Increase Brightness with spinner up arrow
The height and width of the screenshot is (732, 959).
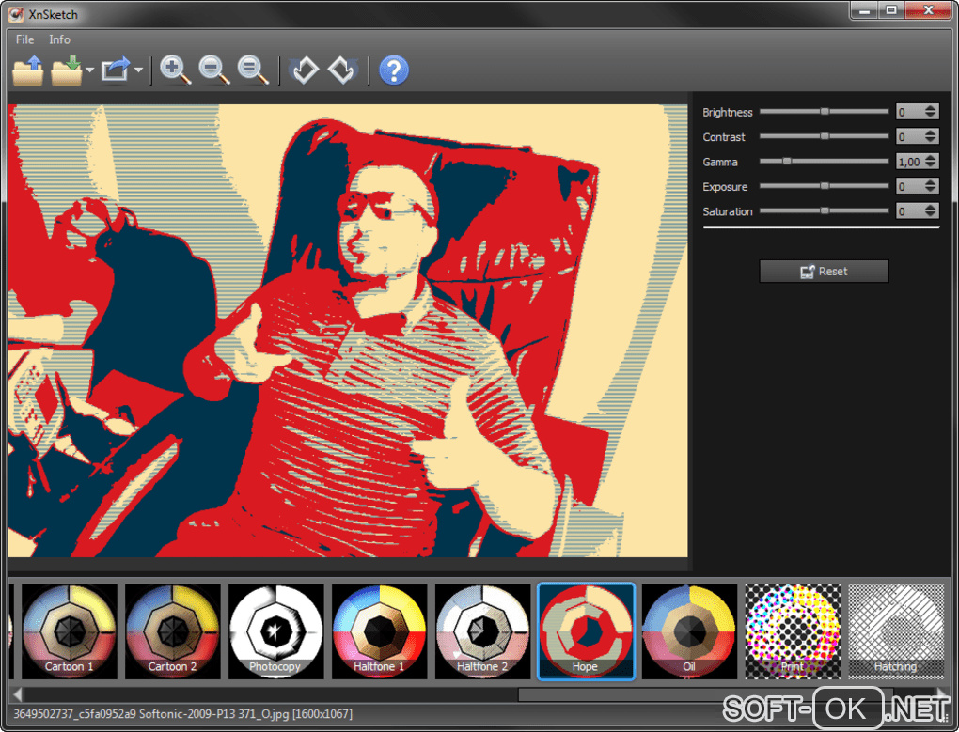tap(930, 107)
